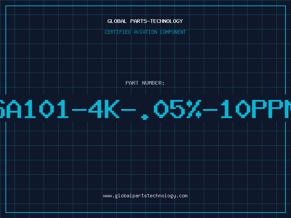Click the large part number SA101-4K-.05%-10PPM
The image size is (291, 218).
[x=145, y=109]
